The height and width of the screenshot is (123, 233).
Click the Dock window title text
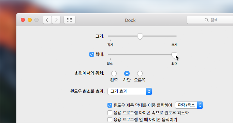[x=130, y=20]
